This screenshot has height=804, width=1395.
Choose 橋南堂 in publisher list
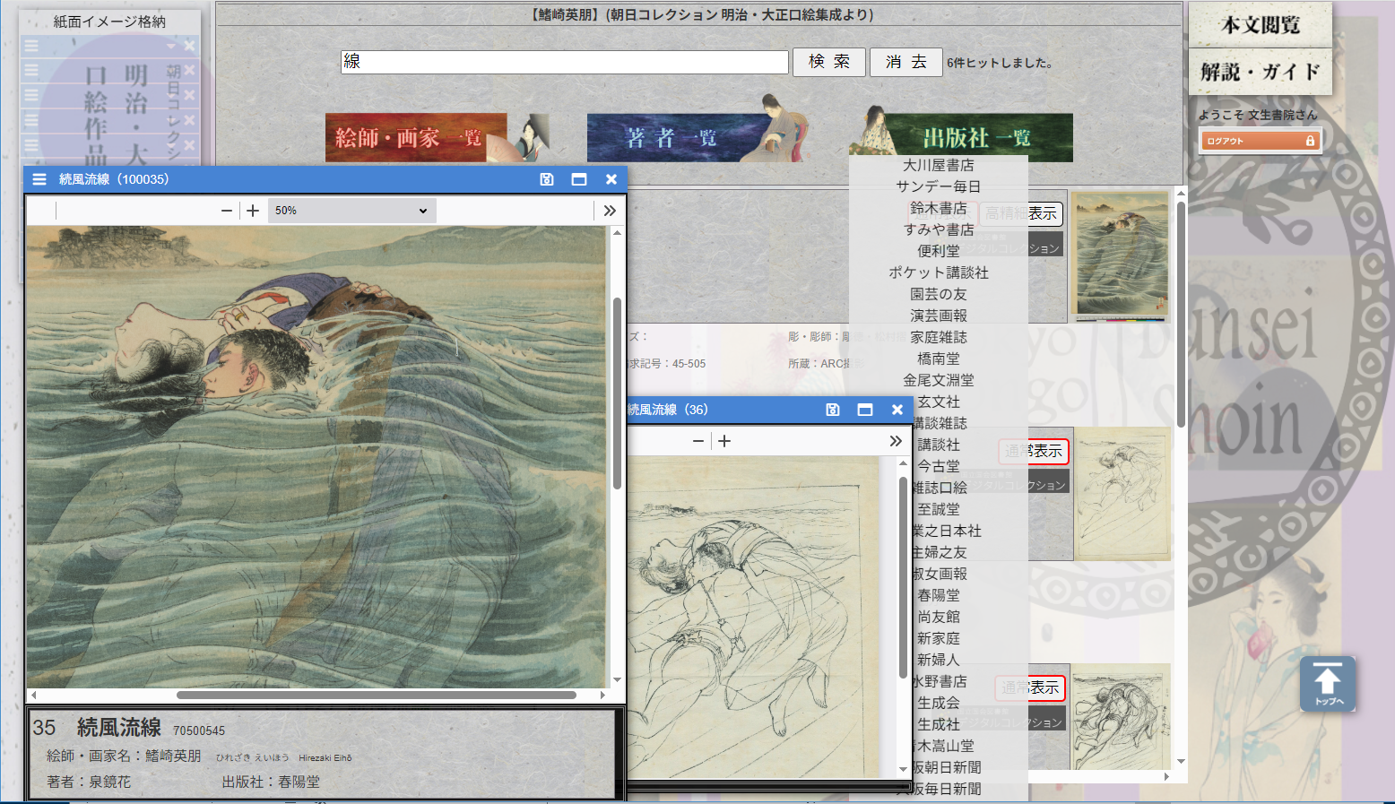click(939, 359)
